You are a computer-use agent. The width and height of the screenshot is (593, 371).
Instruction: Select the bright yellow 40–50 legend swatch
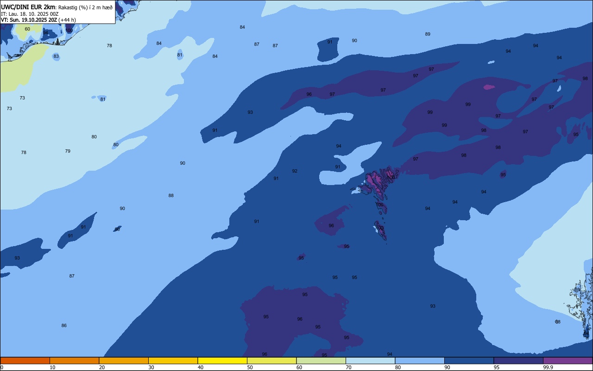222,360
